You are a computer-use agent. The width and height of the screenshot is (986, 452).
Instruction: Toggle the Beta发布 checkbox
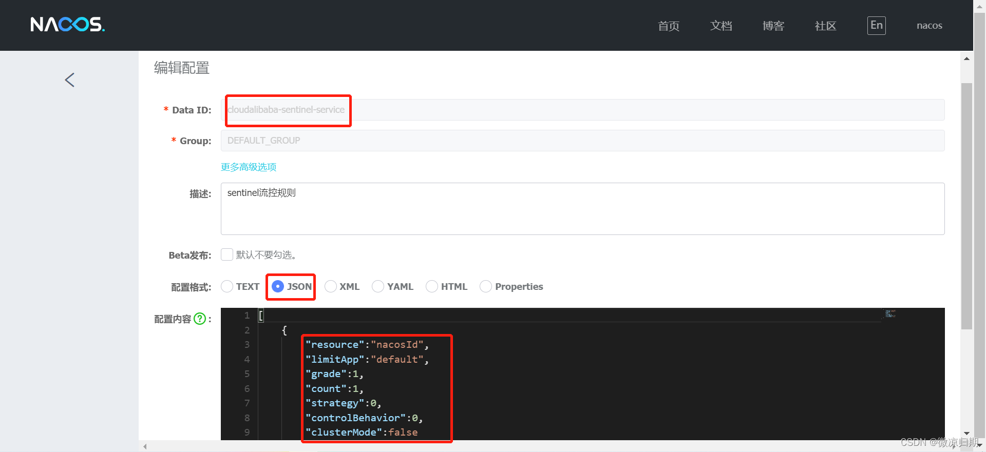(227, 254)
